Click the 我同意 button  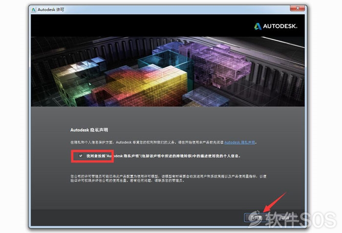(256, 217)
